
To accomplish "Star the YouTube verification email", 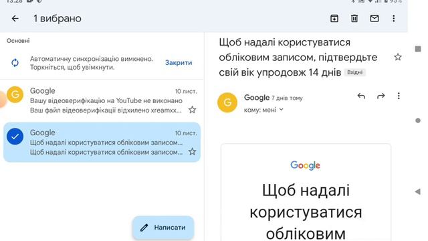I will coord(192,110).
